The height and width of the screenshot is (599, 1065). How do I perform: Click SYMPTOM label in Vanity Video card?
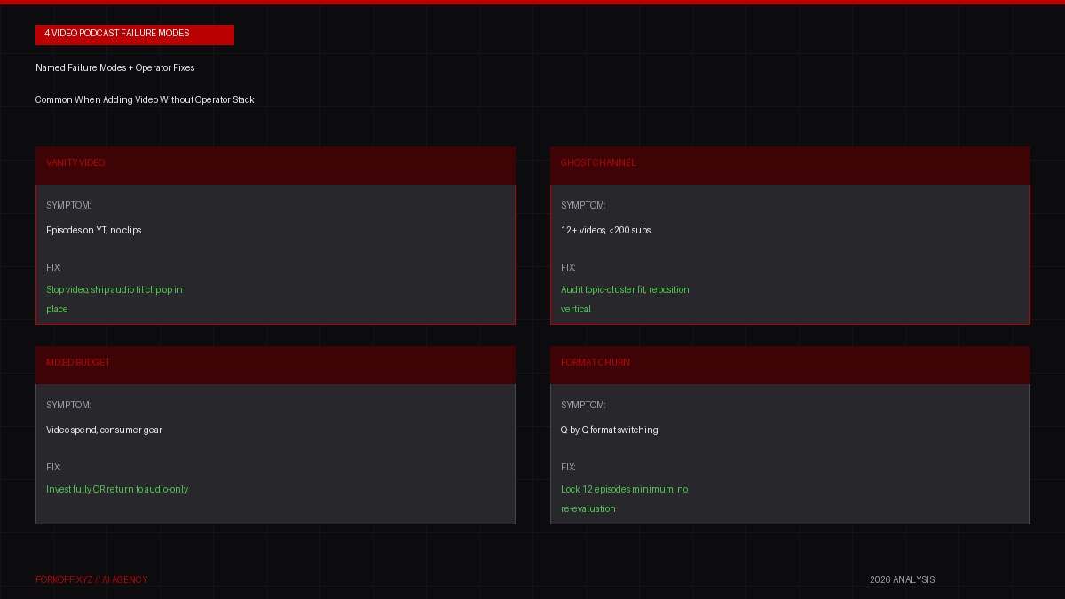[x=68, y=206]
